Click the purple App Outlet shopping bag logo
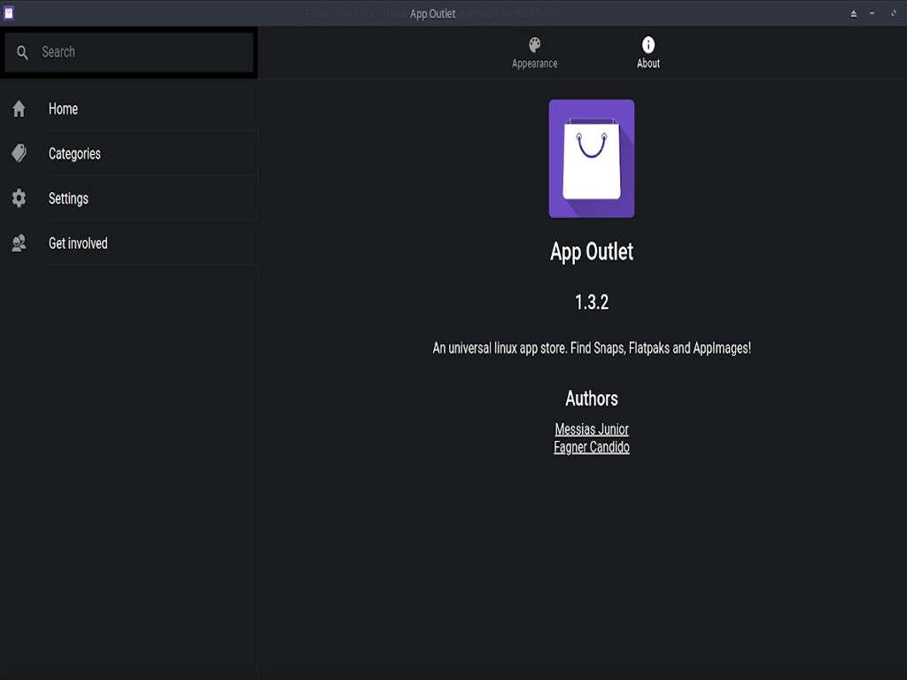The height and width of the screenshot is (680, 907). pyautogui.click(x=591, y=159)
